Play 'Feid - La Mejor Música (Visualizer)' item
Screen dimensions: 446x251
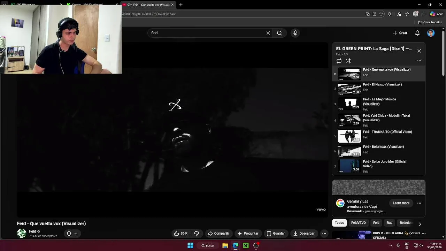[379, 104]
